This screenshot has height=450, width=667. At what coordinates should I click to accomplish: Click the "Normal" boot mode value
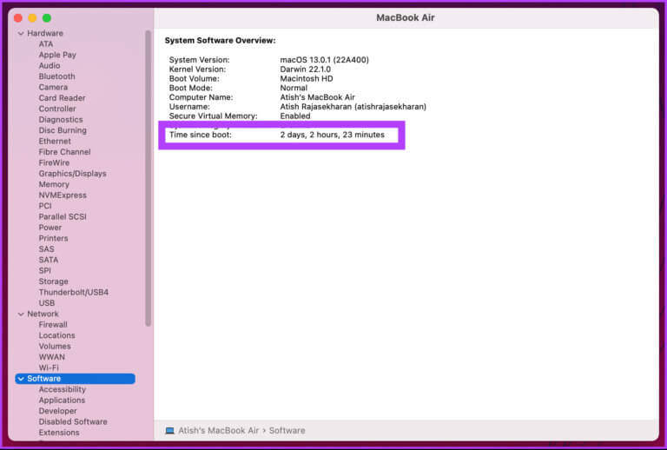(x=294, y=88)
